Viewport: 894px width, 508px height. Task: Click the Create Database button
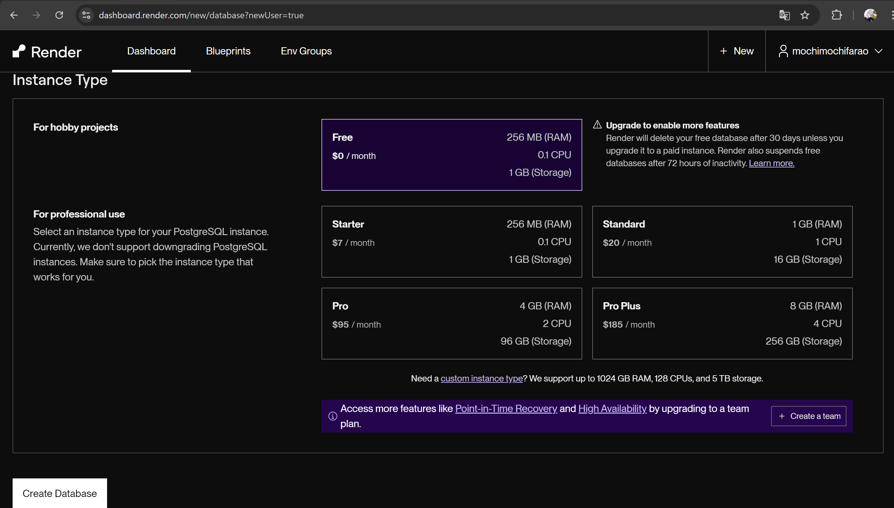click(x=59, y=493)
